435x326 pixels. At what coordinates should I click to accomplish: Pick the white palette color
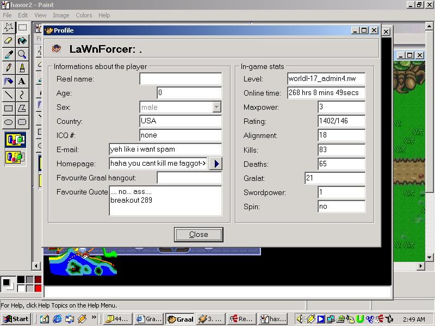tap(21, 289)
